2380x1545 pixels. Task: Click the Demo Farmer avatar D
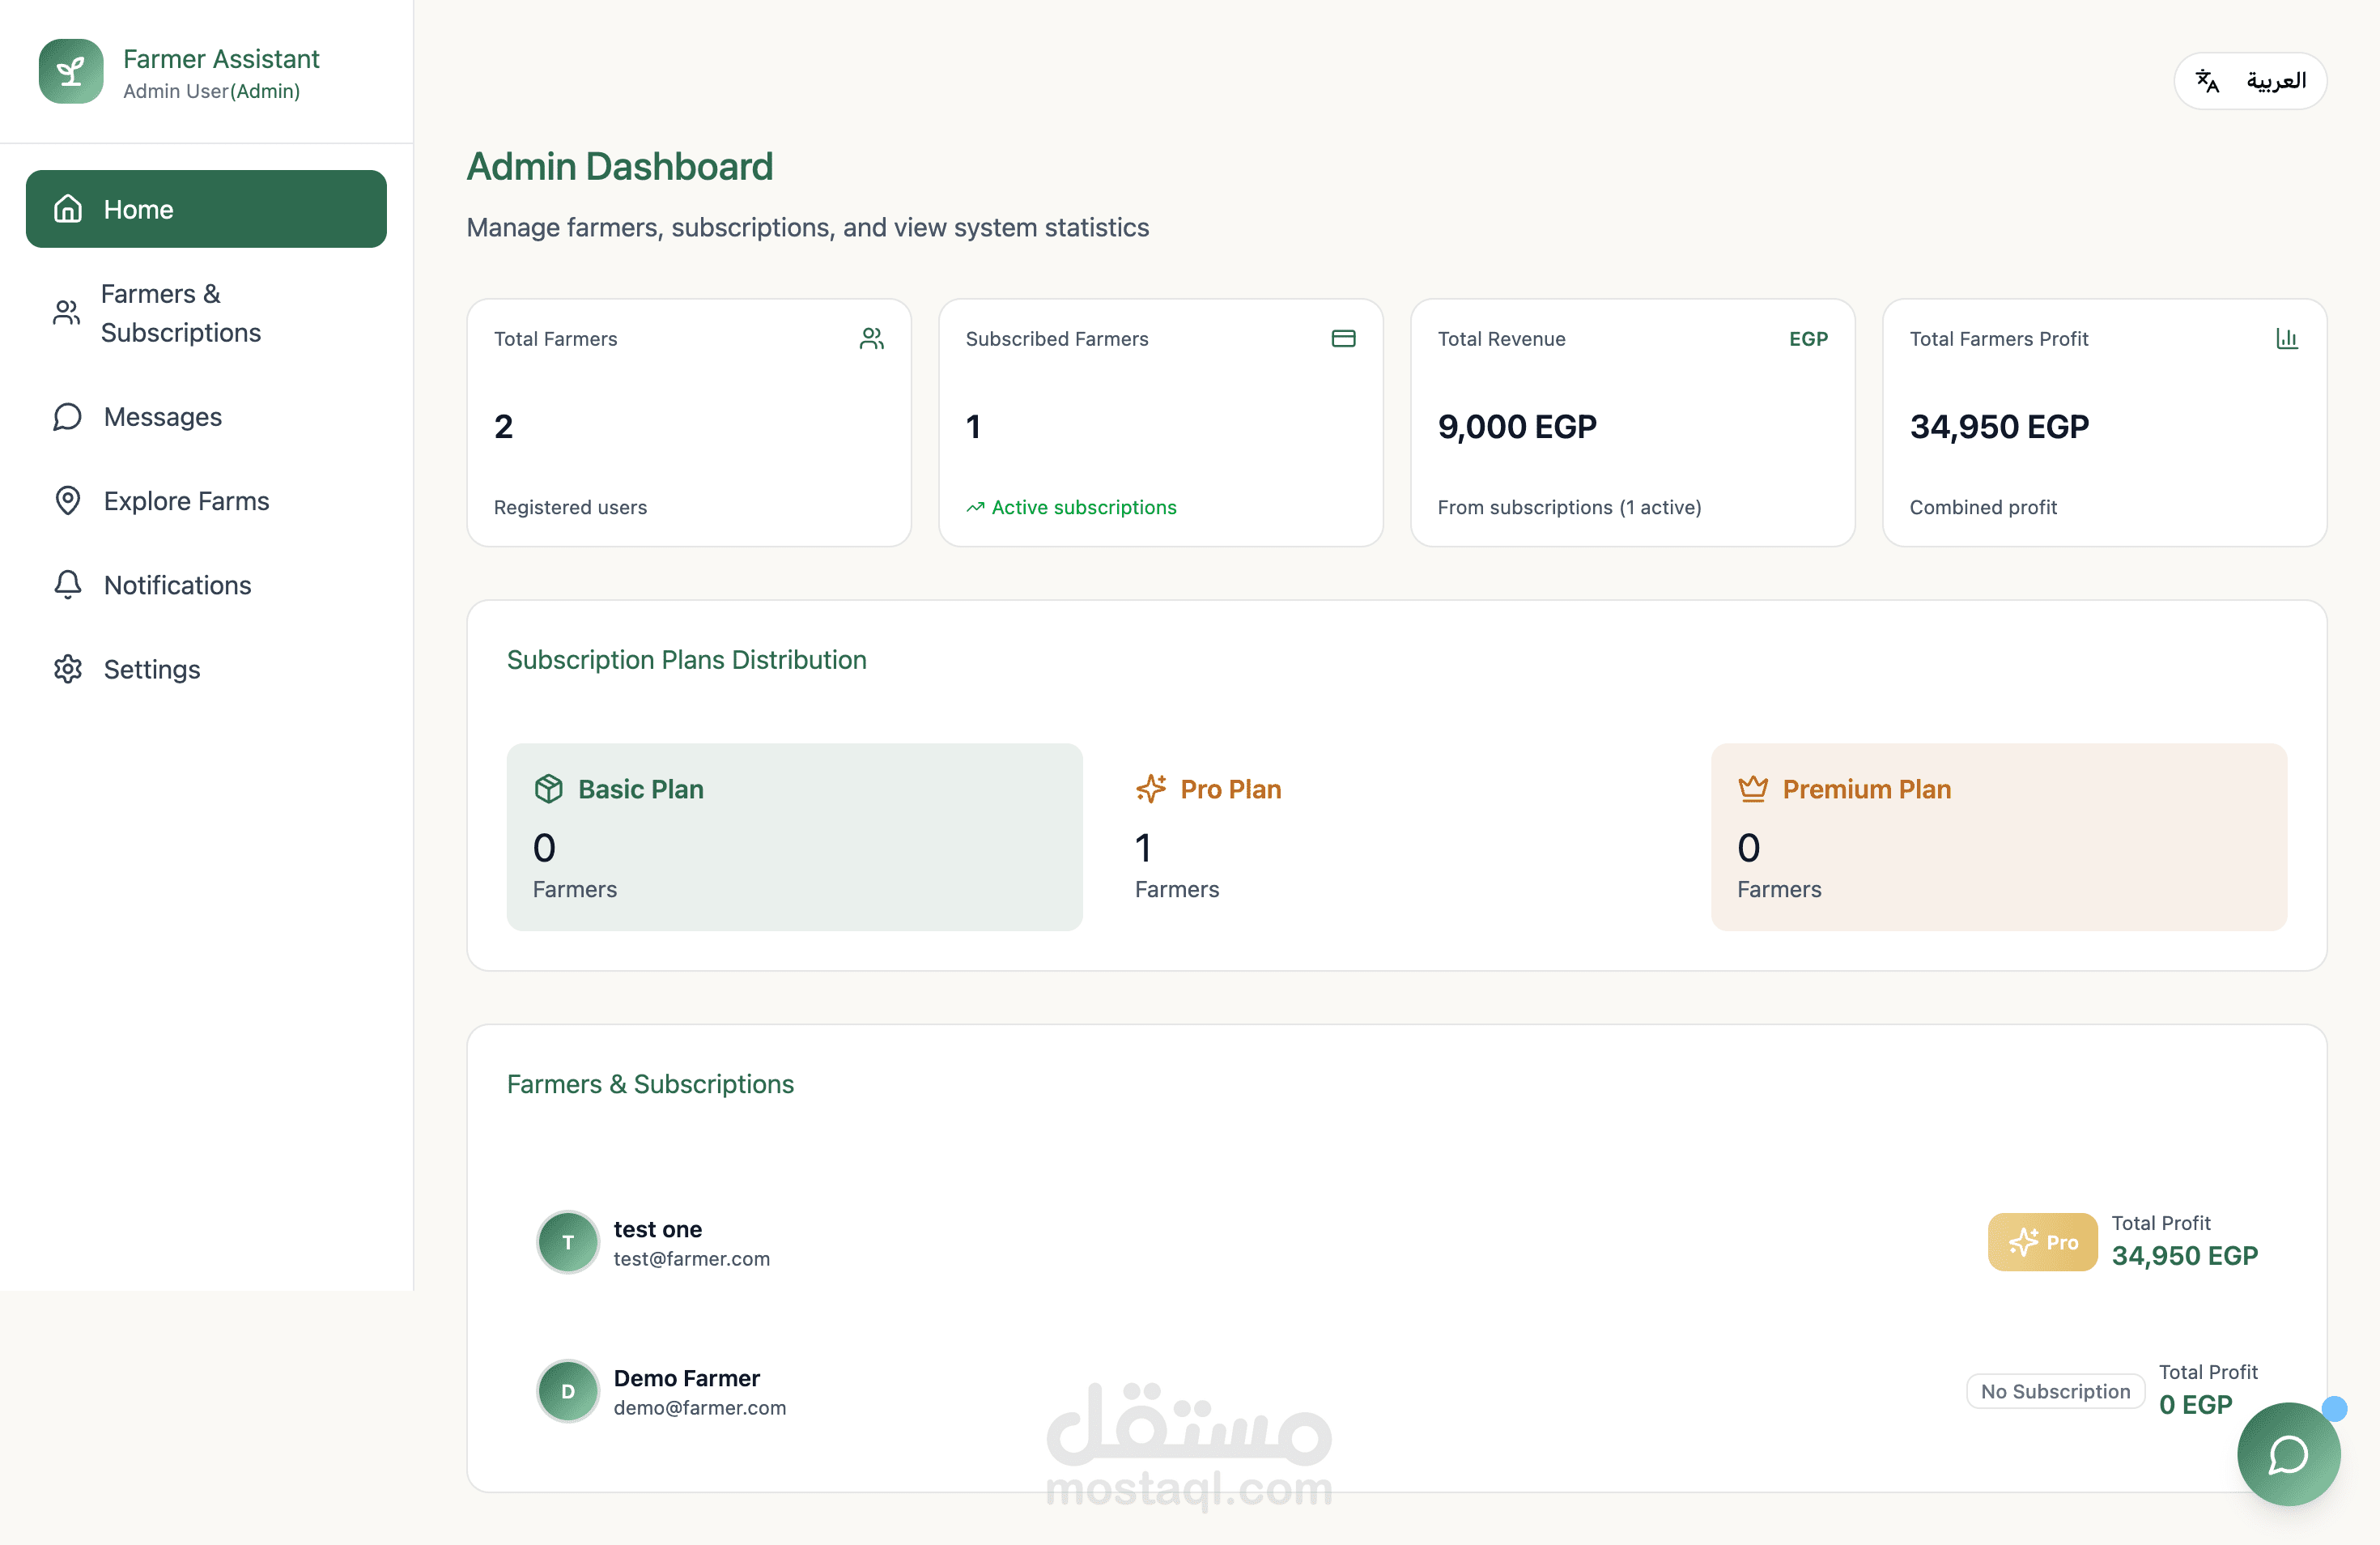(568, 1391)
